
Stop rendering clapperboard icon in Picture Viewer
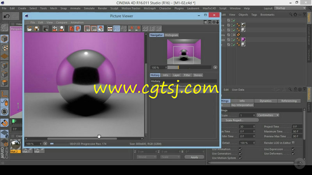pyautogui.click(x=46, y=28)
